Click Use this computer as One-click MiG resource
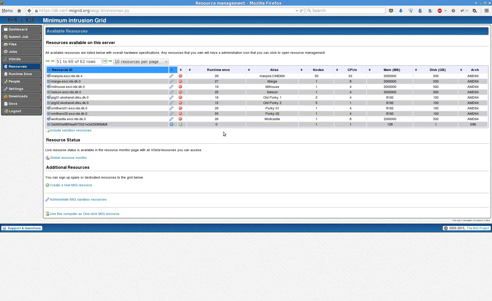The image size is (492, 301). [84, 214]
